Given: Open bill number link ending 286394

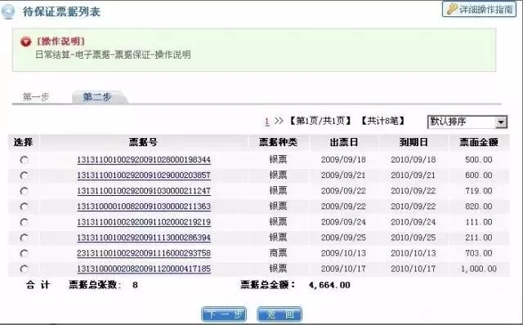Looking at the screenshot, I should pos(144,238).
